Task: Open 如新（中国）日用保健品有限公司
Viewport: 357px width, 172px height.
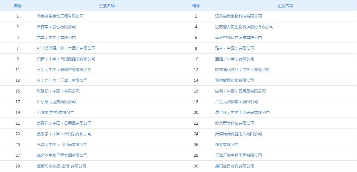Action: click(66, 59)
